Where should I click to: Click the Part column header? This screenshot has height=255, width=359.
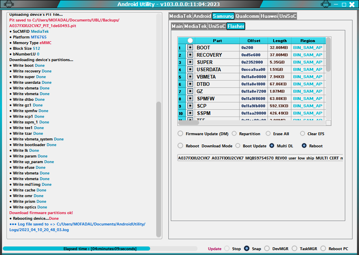pos(217,40)
